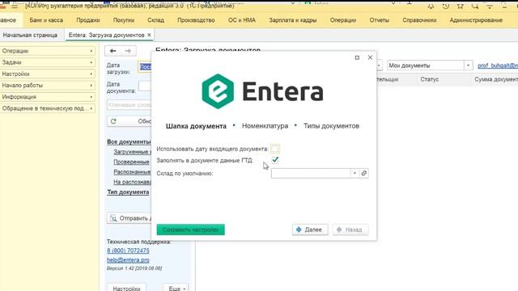Image resolution: width=518 pixels, height=291 pixels.
Task: Uncheck fill GTD data in document
Action: [275, 160]
